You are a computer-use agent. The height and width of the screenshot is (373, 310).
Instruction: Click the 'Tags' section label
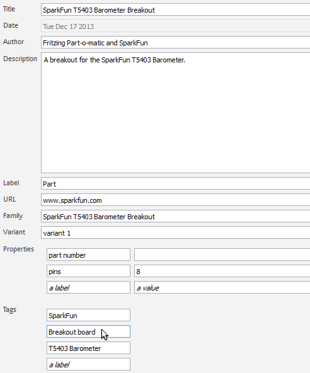point(9,309)
